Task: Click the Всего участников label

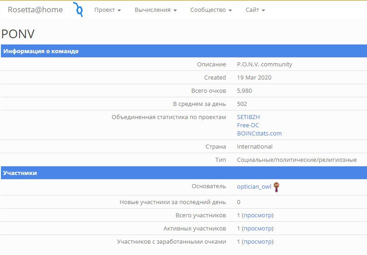Action: 201,215
